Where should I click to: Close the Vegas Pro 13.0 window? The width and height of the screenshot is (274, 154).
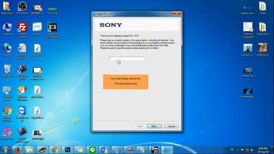[x=176, y=13]
